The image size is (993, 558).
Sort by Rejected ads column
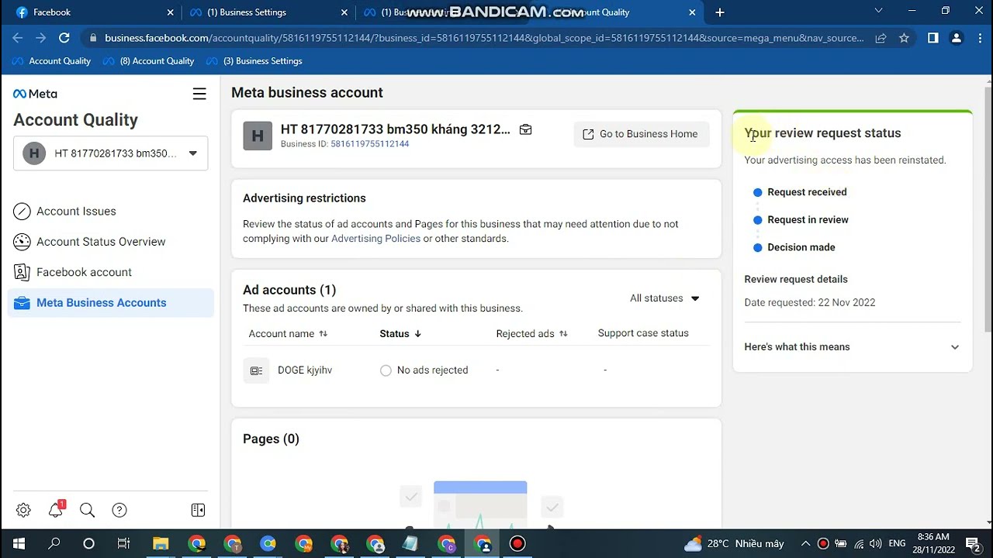(x=532, y=334)
